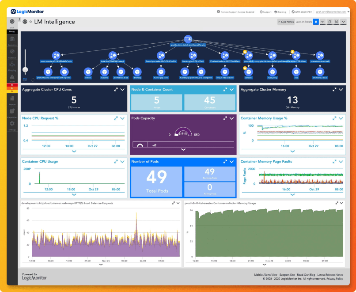356x292 pixels.
Task: Open the Alerts sidebar icon
Action: [12, 78]
